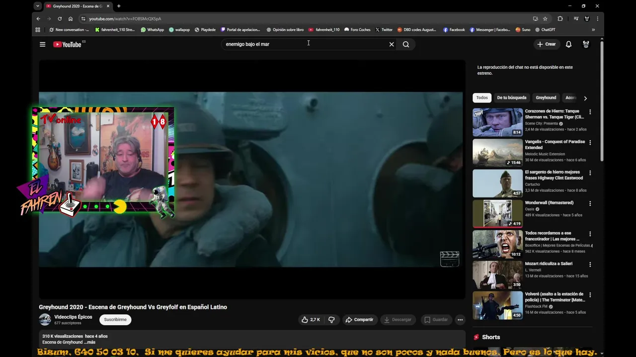Open options for Corazones de Hierro video
This screenshot has height=357, width=636.
pyautogui.click(x=590, y=112)
